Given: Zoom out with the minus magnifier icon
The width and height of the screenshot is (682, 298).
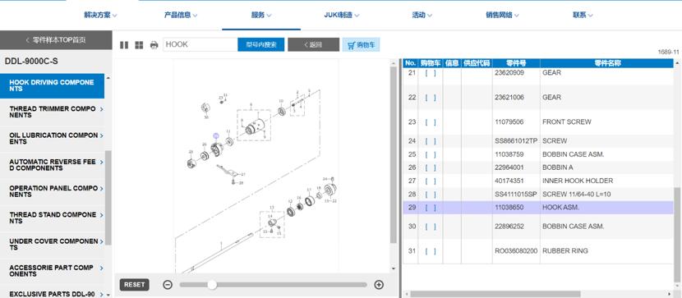Looking at the screenshot, I should [x=168, y=285].
